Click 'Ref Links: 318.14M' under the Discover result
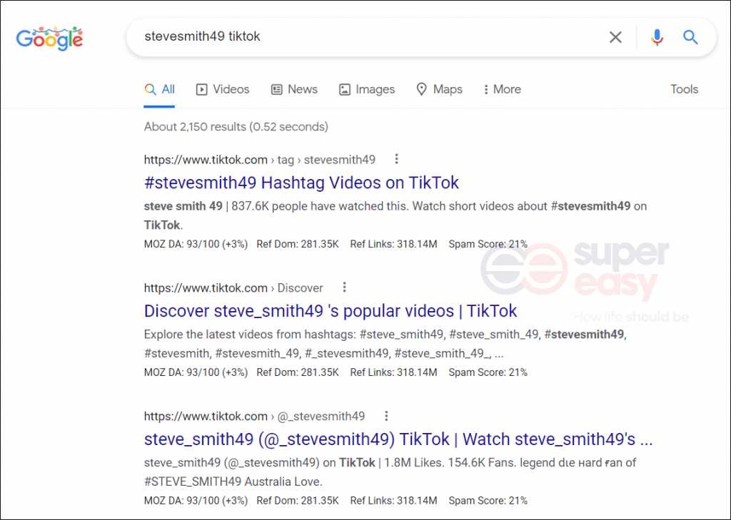 (393, 372)
